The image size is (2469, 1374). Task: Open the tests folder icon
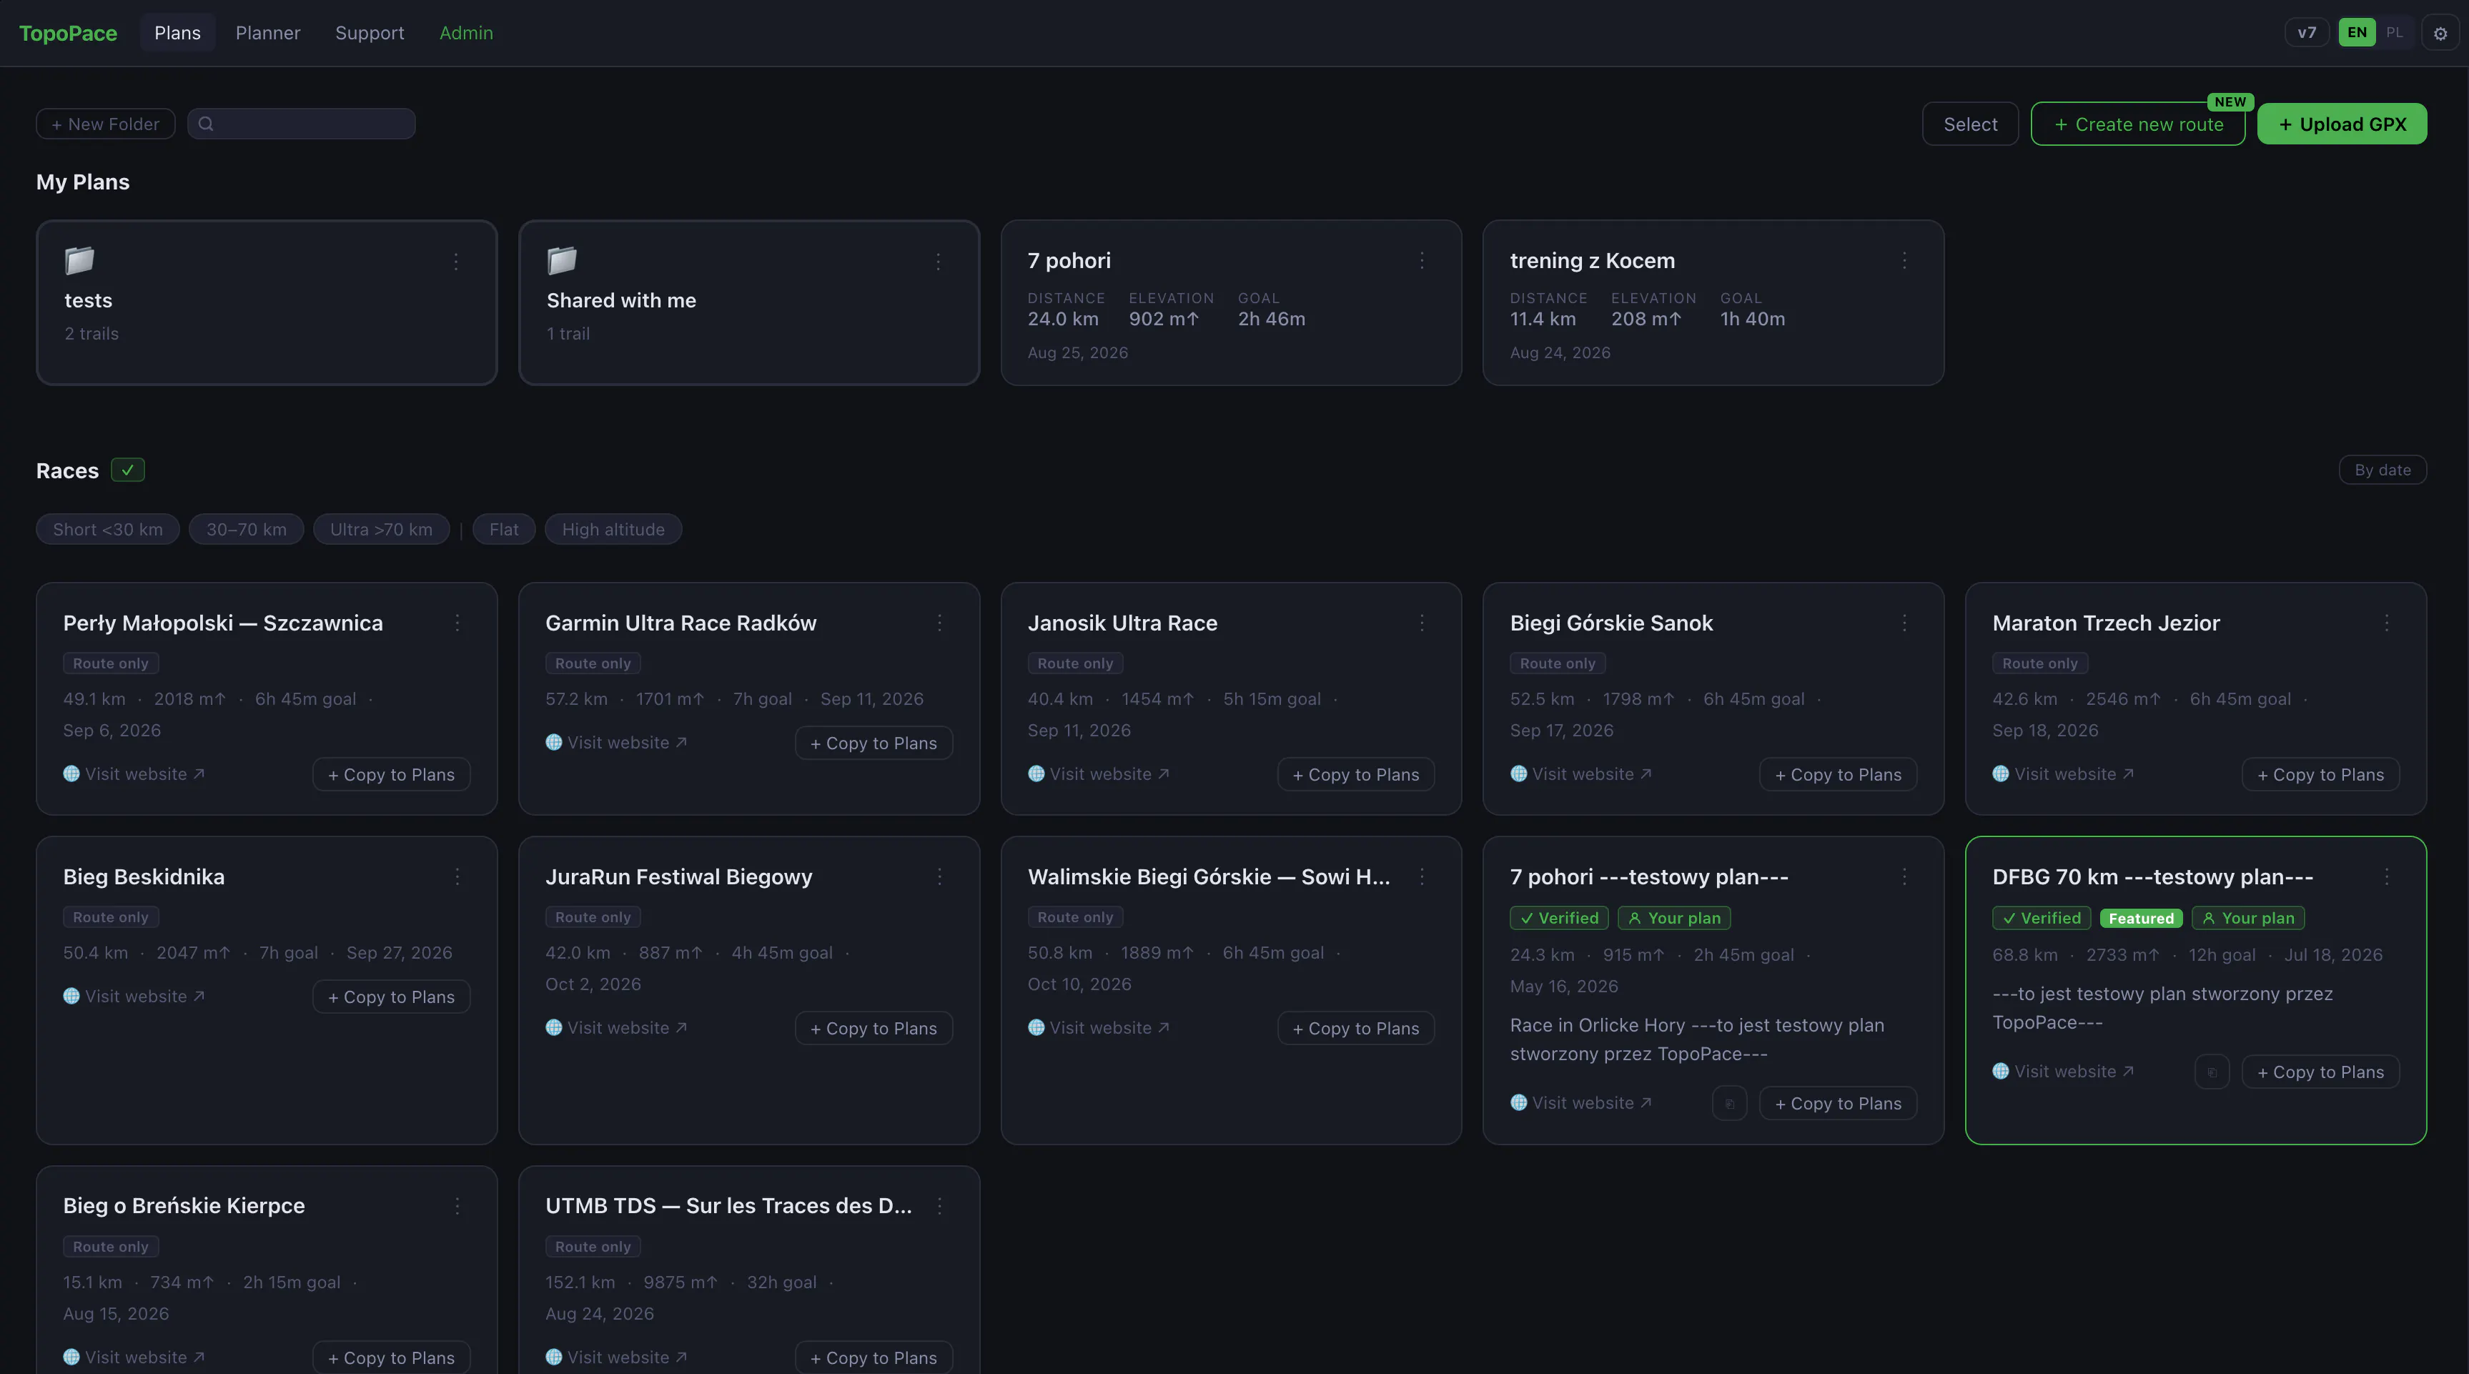pos(79,260)
